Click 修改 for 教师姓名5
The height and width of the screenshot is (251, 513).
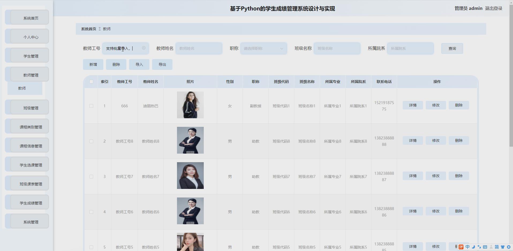point(436,246)
